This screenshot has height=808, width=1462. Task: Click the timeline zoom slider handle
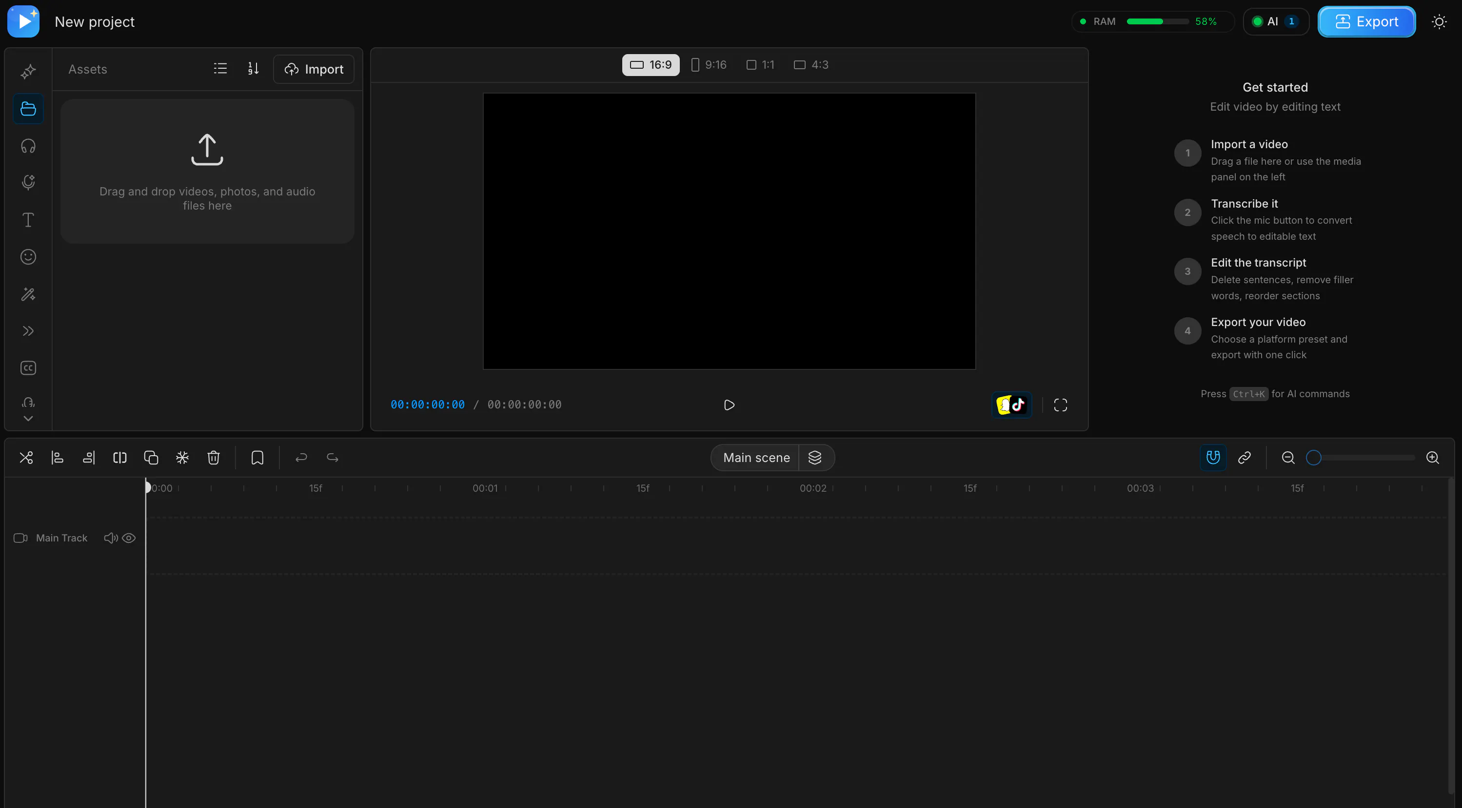pyautogui.click(x=1313, y=458)
